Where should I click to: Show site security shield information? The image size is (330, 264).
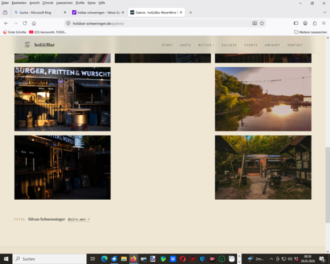68,23
